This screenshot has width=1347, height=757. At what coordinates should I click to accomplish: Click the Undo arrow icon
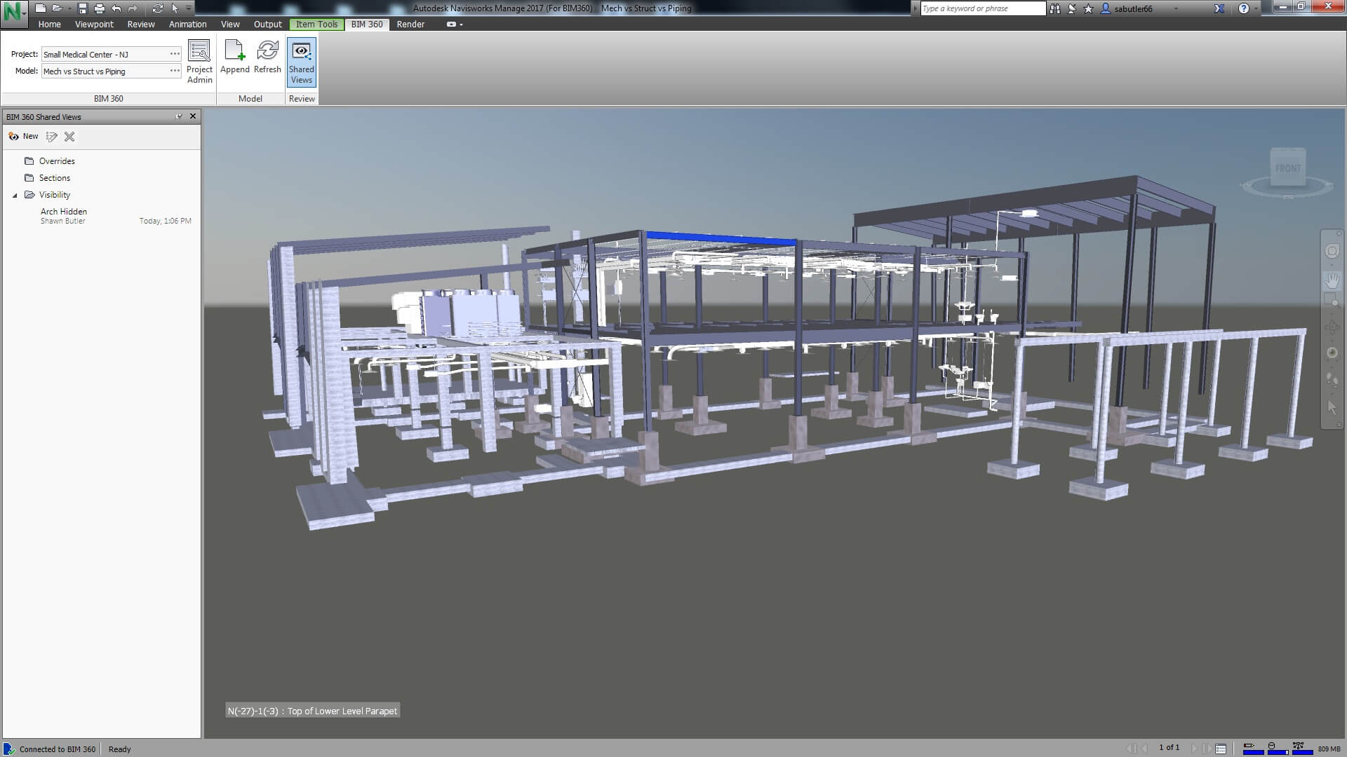[x=116, y=8]
